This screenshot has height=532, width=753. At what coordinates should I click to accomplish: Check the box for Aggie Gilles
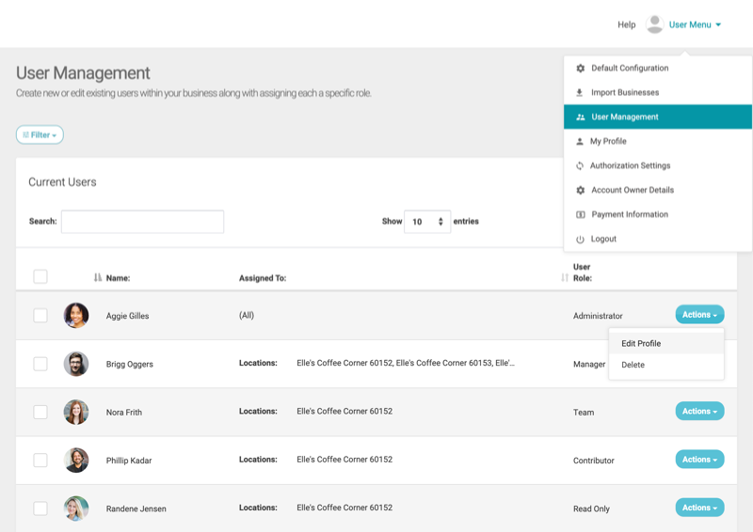coord(40,316)
